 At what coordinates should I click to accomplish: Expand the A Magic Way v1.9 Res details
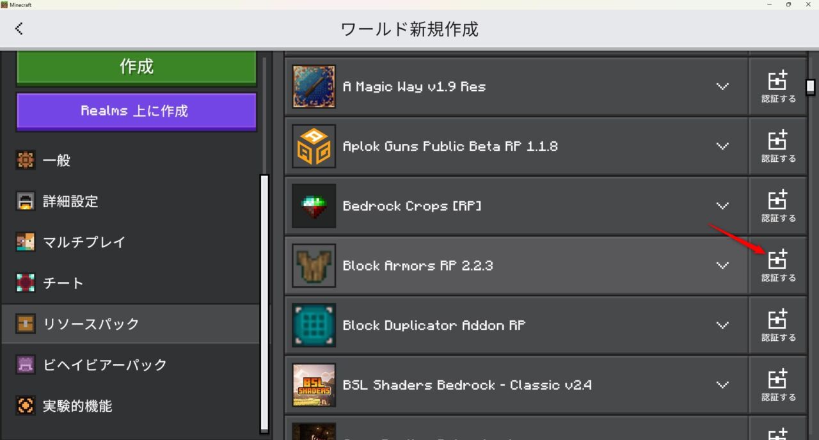pyautogui.click(x=722, y=86)
